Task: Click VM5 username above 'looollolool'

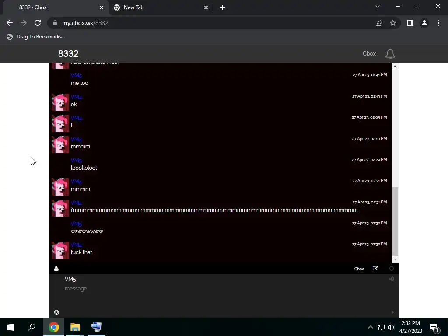Action: pyautogui.click(x=76, y=161)
